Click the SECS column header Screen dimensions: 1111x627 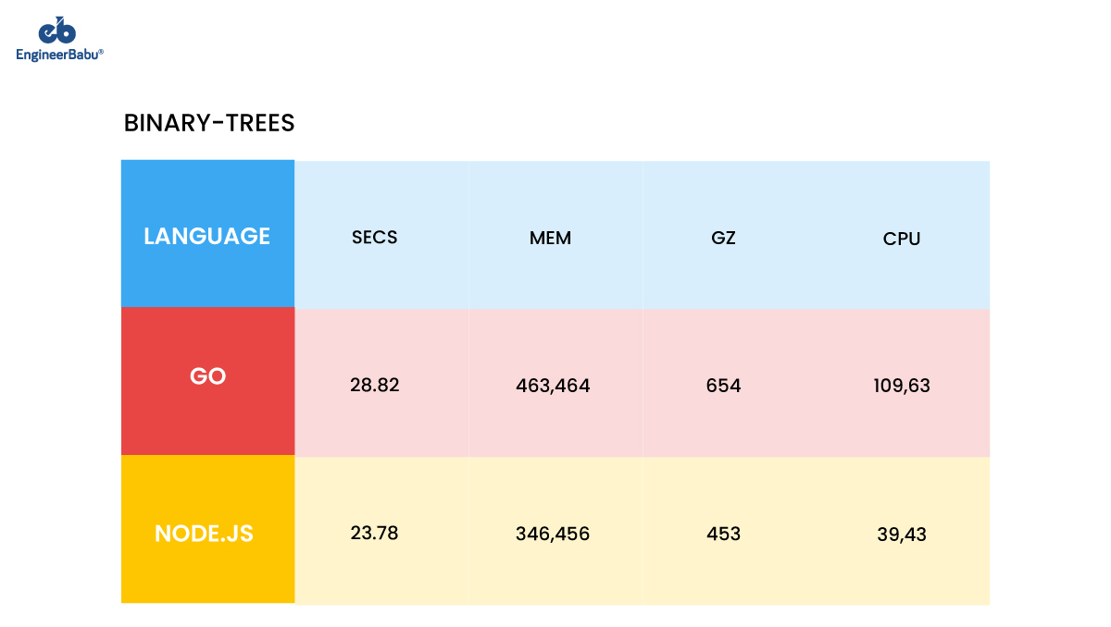pos(375,237)
